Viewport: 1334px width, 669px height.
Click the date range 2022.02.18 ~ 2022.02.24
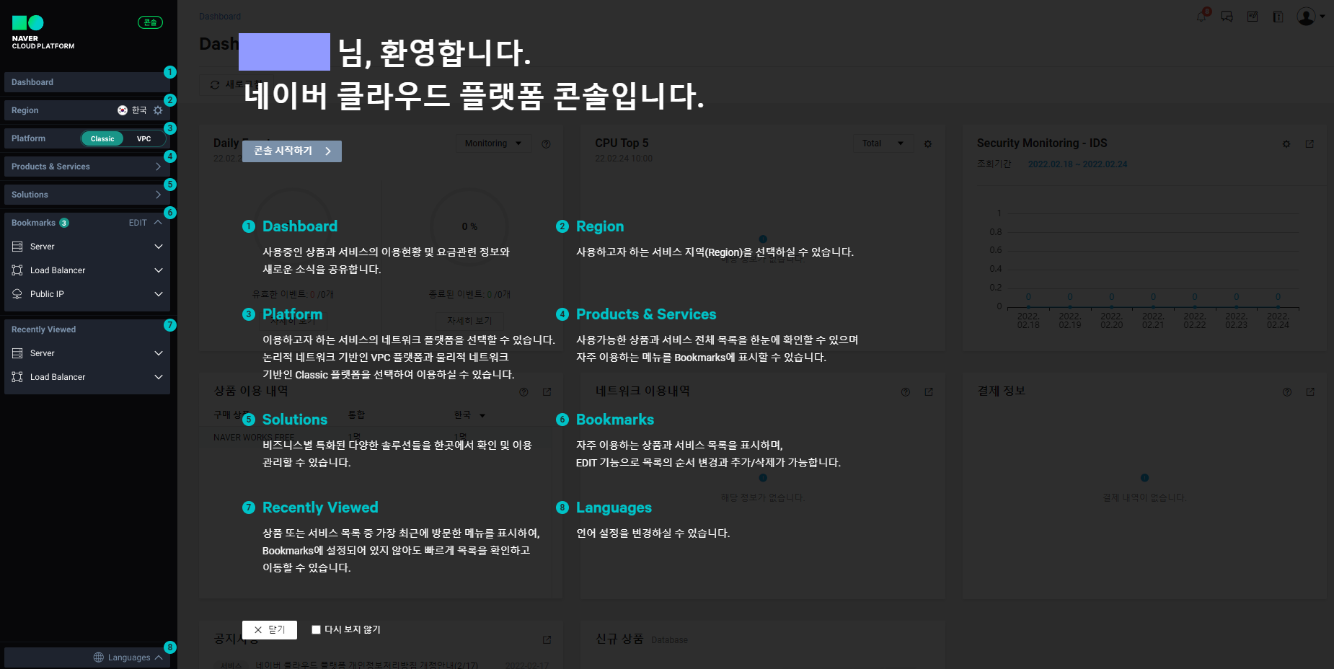pyautogui.click(x=1077, y=164)
